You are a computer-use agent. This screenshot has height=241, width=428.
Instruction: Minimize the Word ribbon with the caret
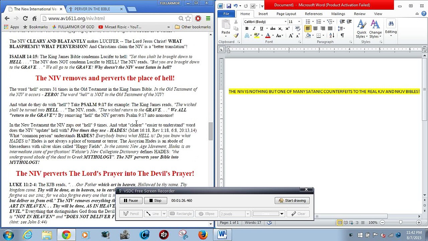(418, 14)
